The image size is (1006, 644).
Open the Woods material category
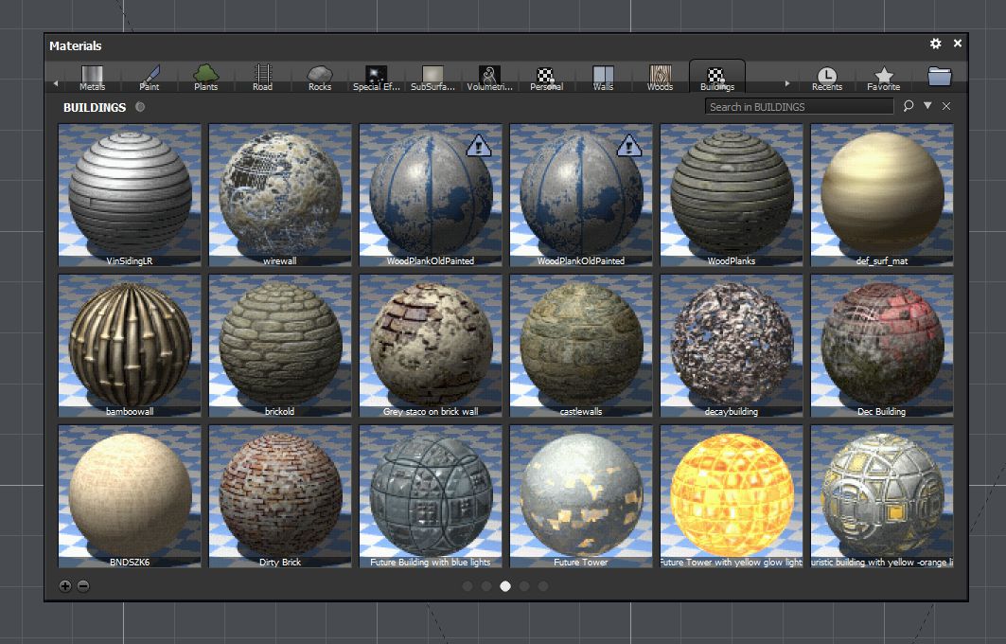[x=660, y=78]
